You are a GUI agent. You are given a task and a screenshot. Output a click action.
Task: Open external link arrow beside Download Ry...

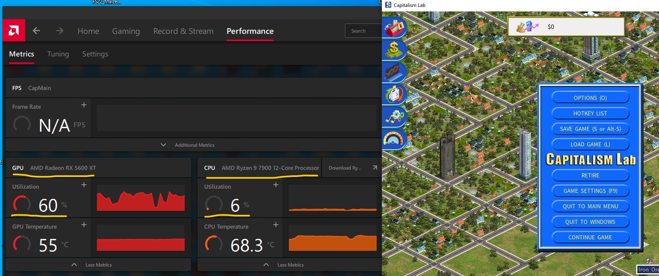pos(375,168)
